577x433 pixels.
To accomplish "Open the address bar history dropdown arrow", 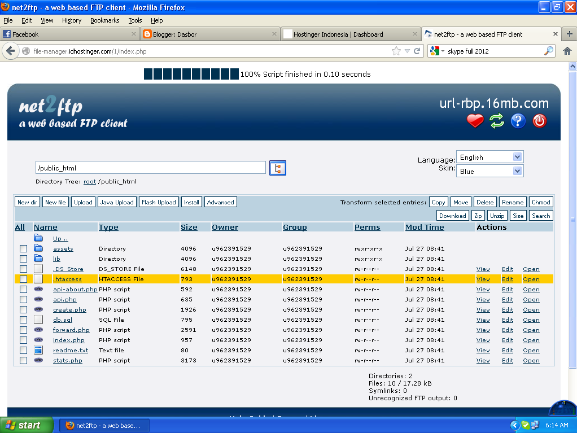I will [407, 51].
